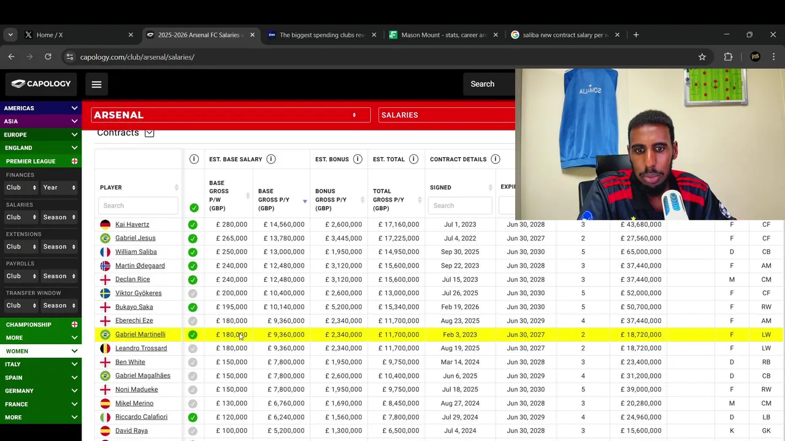Click Riccardo Calafiori verified checkmark
Image resolution: width=785 pixels, height=441 pixels.
pos(193,417)
